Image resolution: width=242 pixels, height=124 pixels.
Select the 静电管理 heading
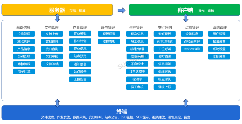[x=108, y=27]
